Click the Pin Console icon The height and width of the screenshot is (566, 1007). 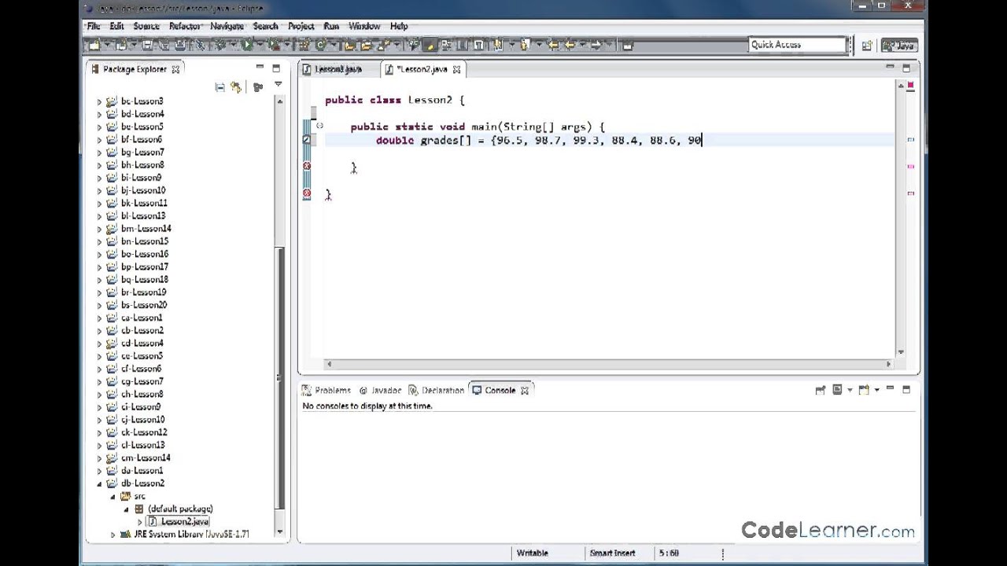[820, 390]
